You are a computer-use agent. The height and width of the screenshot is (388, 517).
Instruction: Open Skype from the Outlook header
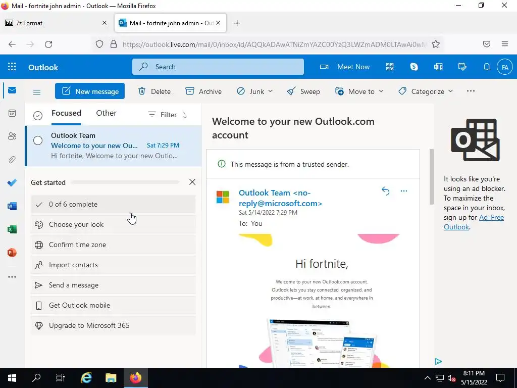(x=414, y=67)
